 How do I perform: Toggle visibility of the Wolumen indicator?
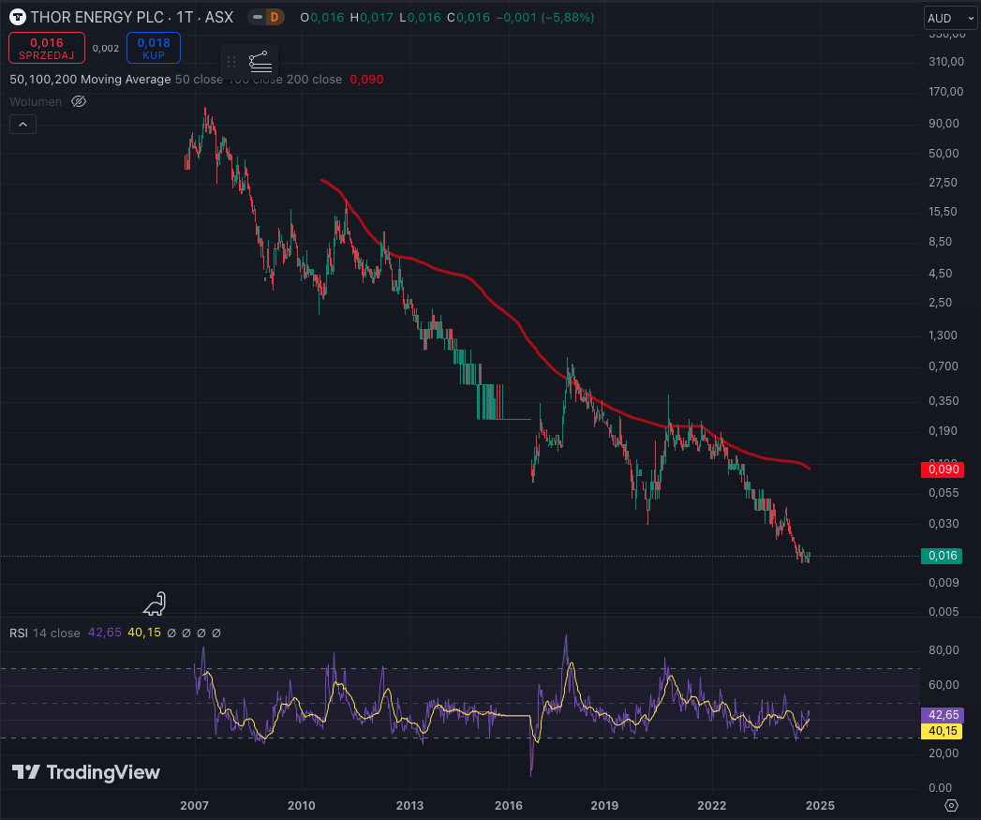click(79, 101)
